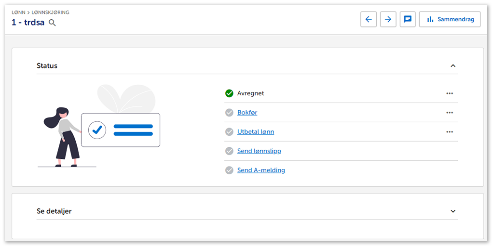Open more options for Avregnet
The width and height of the screenshot is (492, 246).
tap(450, 93)
